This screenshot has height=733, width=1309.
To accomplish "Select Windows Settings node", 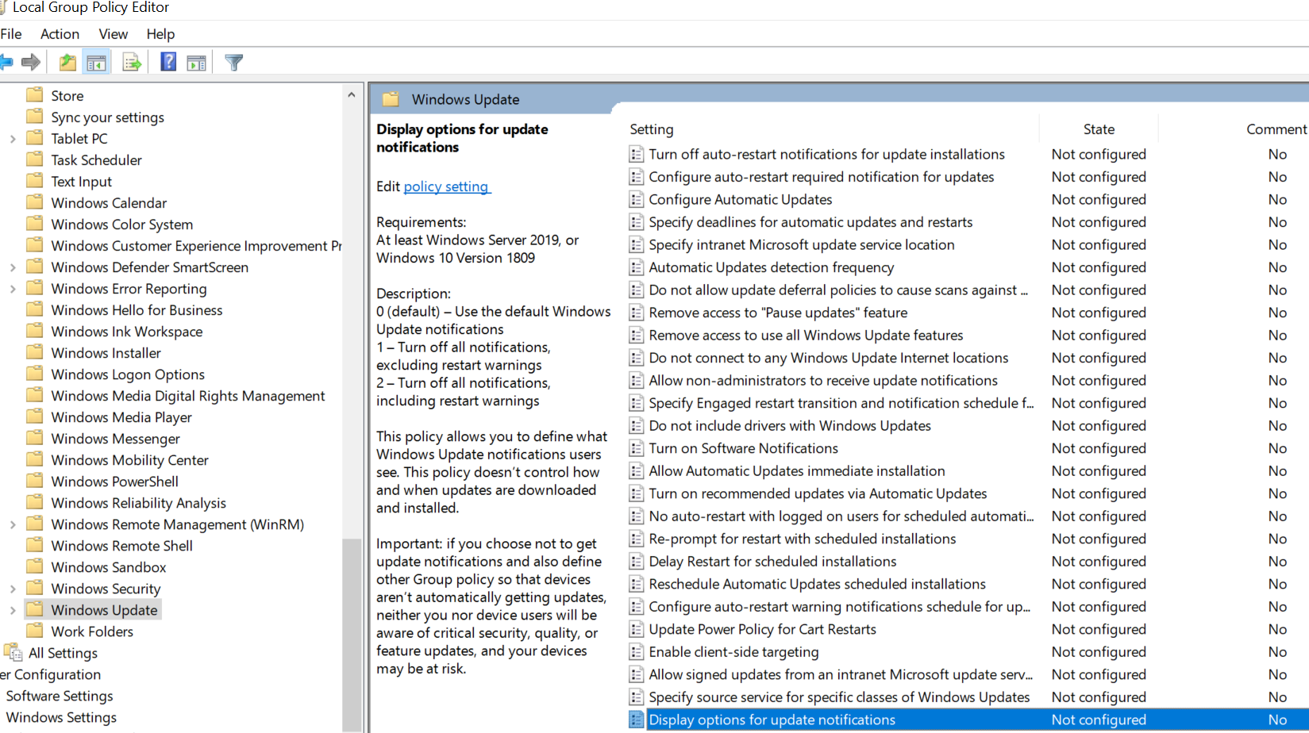I will [x=61, y=717].
